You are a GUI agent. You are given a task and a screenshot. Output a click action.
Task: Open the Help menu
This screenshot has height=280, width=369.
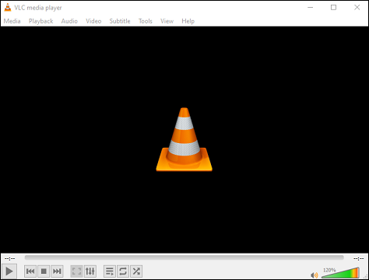coord(188,21)
